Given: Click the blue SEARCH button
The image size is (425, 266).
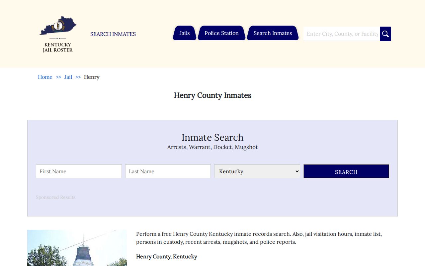Looking at the screenshot, I should point(346,171).
